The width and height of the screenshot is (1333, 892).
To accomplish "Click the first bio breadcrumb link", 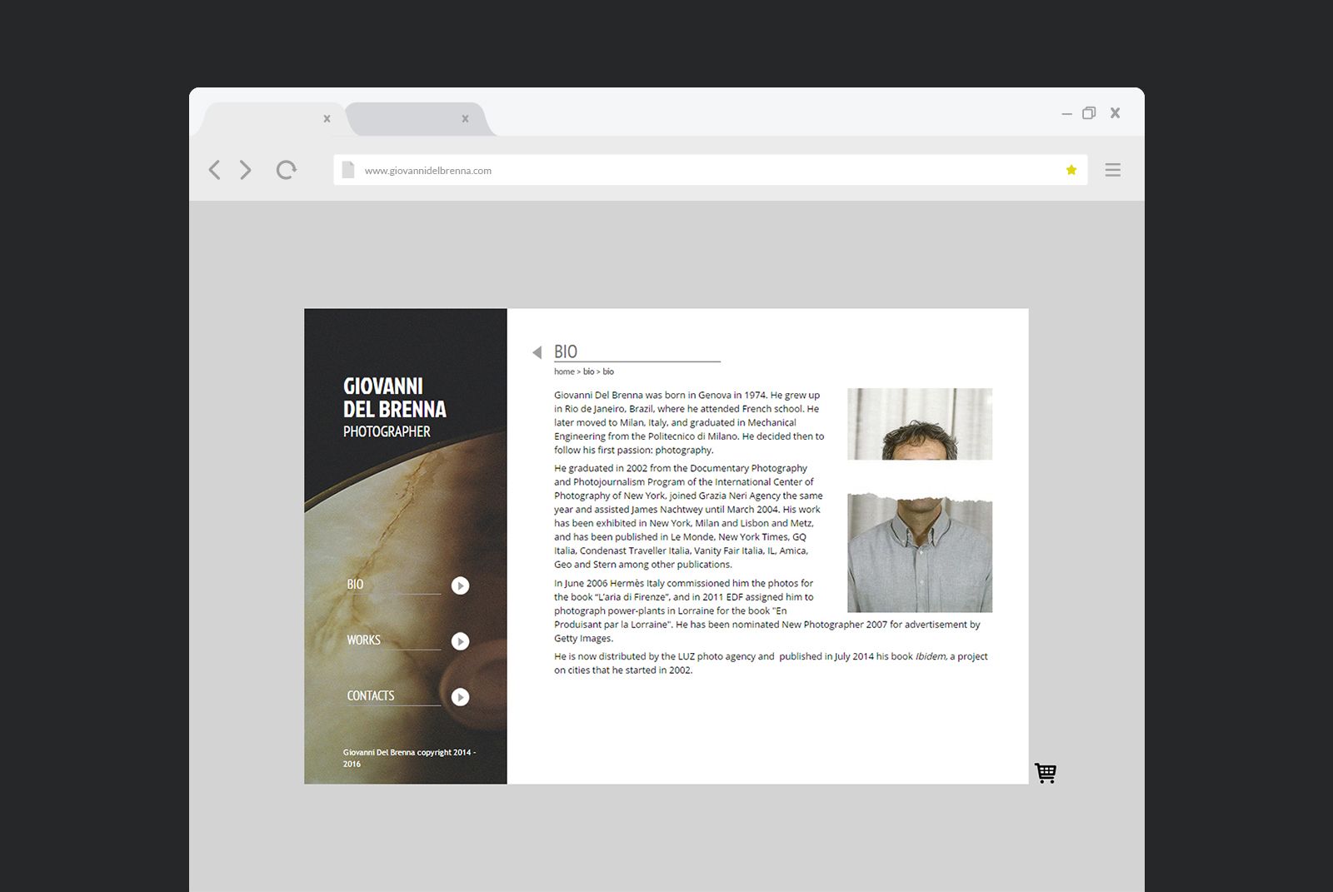I will 588,371.
